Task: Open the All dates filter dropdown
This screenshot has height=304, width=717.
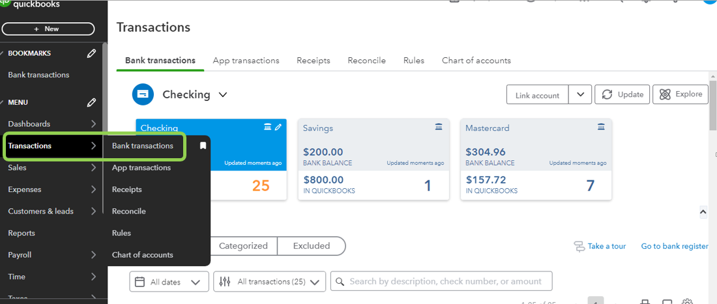Action: tap(169, 282)
